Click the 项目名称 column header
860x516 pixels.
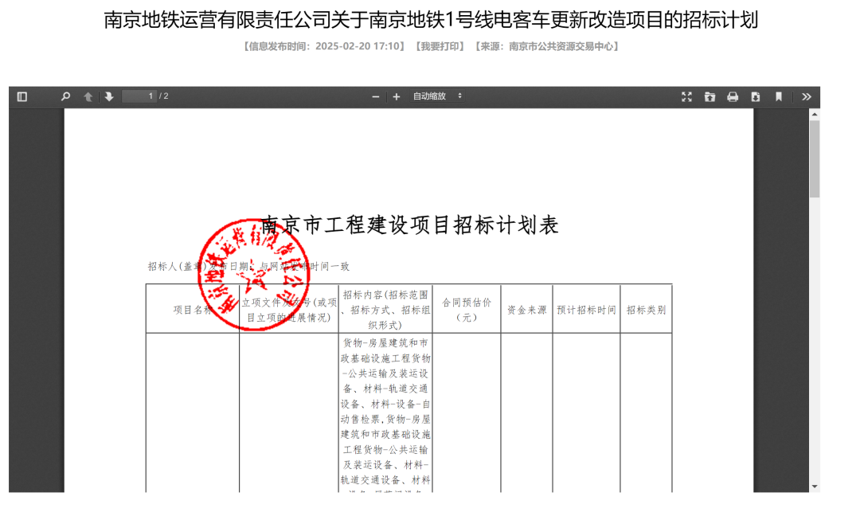pos(193,310)
